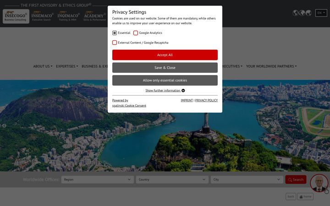This screenshot has width=330, height=206.
Task: Open the IMPRINT link
Action: 187,100
